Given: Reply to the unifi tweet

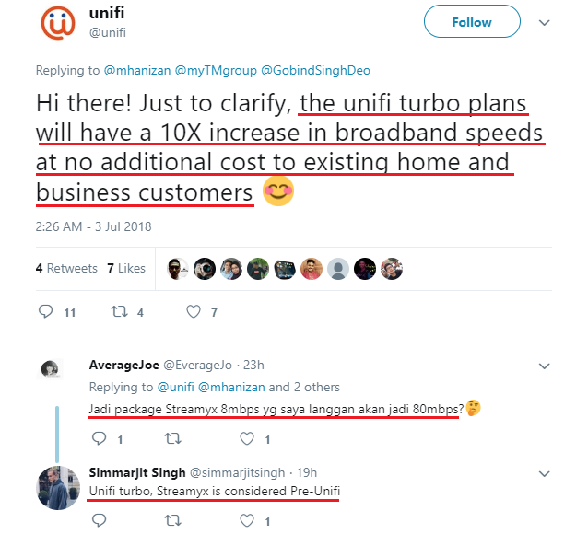Looking at the screenshot, I should [x=46, y=312].
